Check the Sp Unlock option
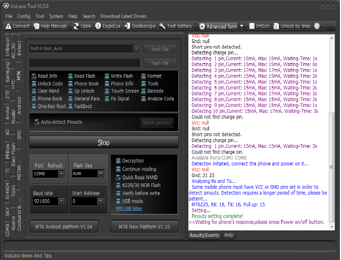Image resolution: width=341 pixels, height=260 pixels. click(x=70, y=91)
